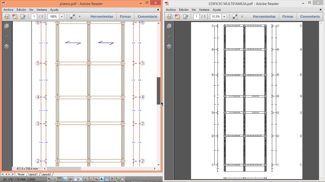Click the Comentario button in planos.pdf
This screenshot has height=182, width=325.
coord(147,16)
